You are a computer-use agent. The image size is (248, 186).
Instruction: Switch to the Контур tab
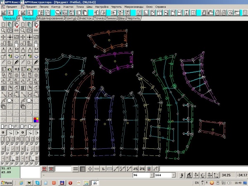tap(71, 18)
